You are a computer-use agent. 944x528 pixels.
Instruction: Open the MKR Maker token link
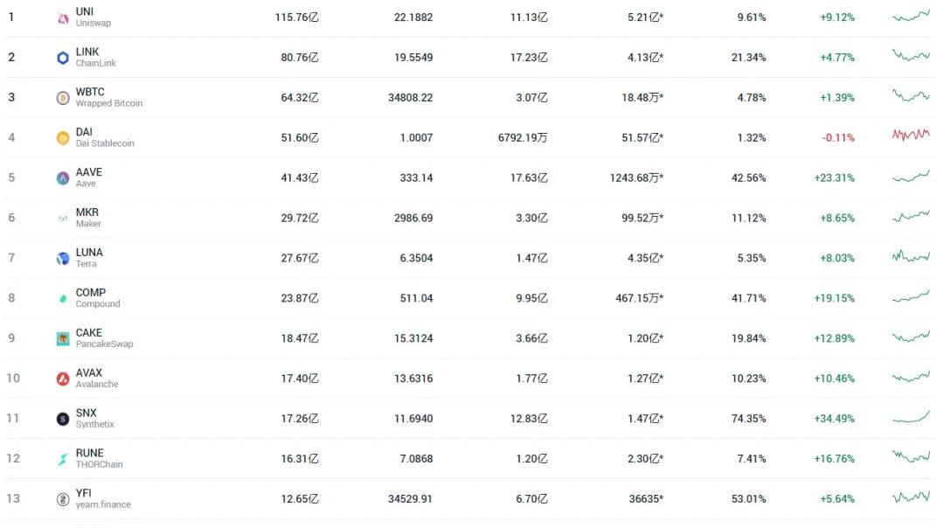[87, 212]
